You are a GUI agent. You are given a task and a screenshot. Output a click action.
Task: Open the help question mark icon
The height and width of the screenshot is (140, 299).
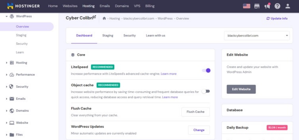[x=277, y=6]
